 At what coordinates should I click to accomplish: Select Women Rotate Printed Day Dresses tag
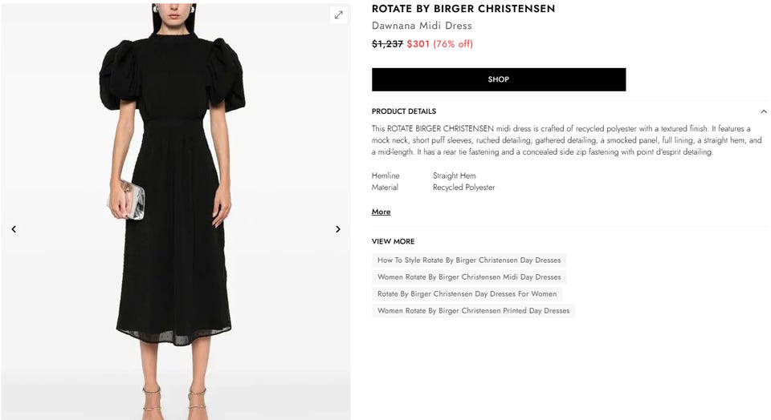coord(474,310)
